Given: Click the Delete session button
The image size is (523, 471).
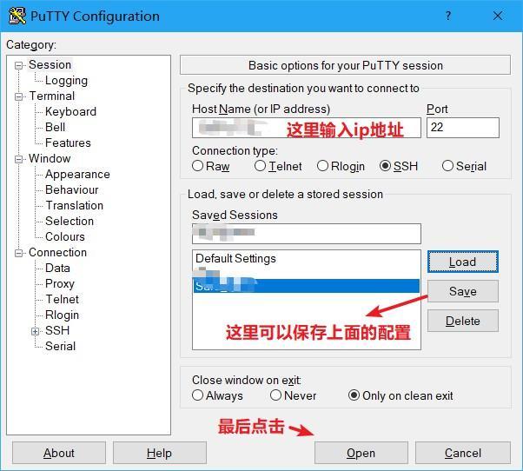Looking at the screenshot, I should [463, 321].
